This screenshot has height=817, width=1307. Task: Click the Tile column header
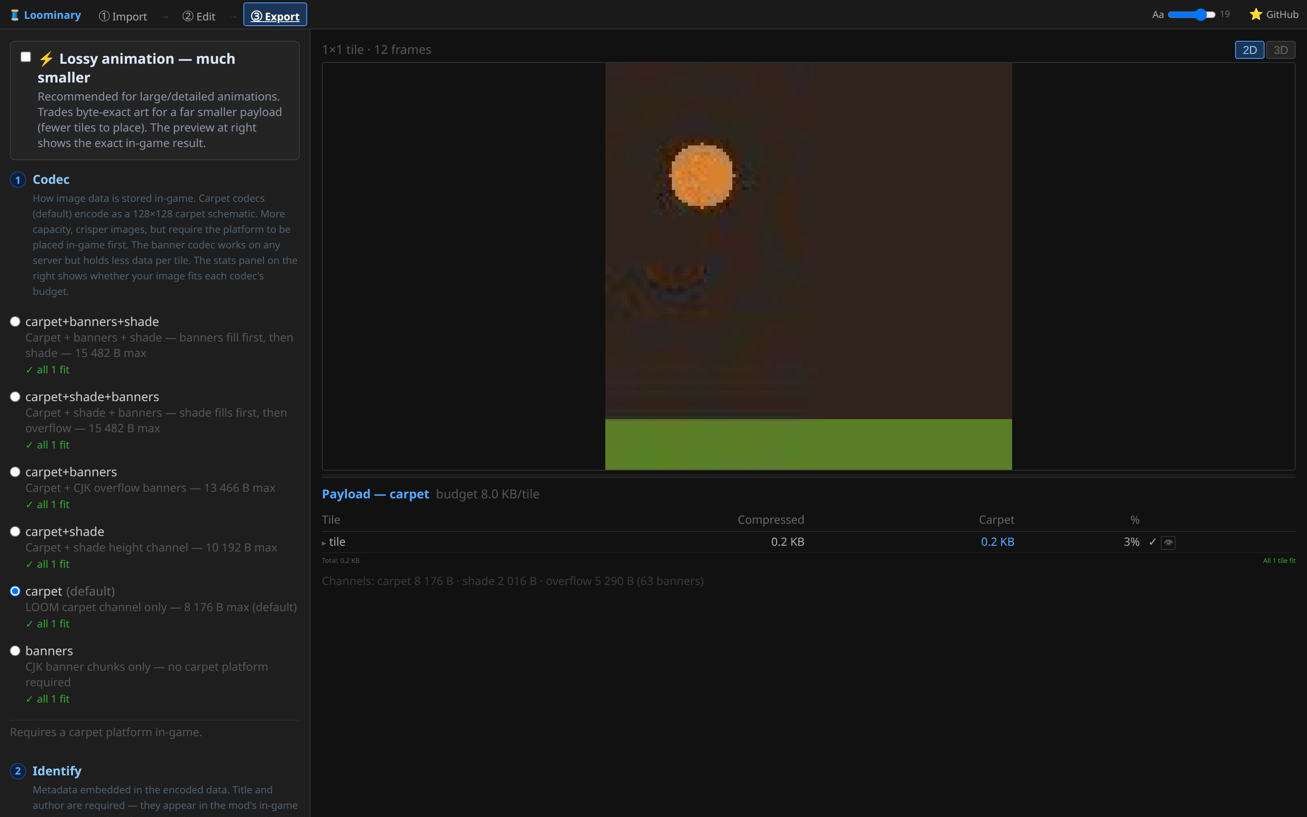click(331, 519)
